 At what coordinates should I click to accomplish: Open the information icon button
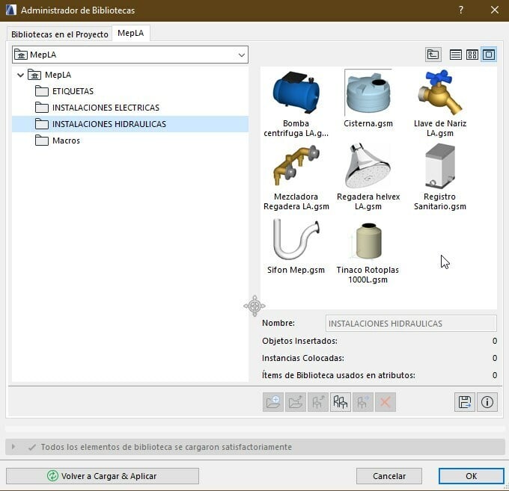click(x=487, y=402)
